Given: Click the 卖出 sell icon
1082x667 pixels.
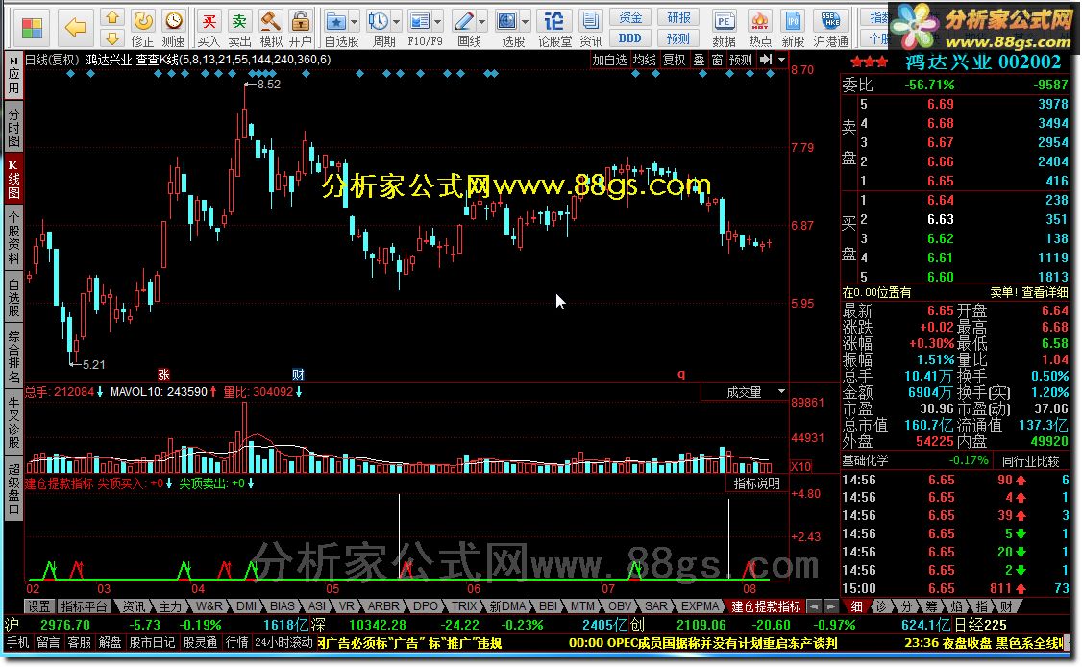Looking at the screenshot, I should pyautogui.click(x=239, y=21).
